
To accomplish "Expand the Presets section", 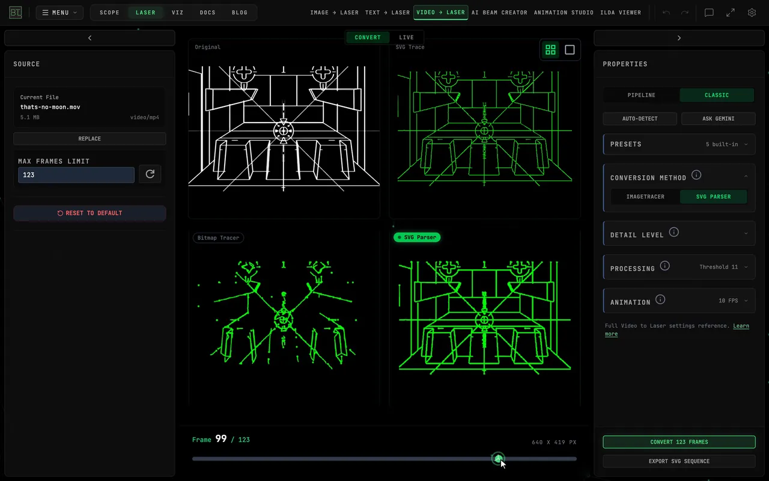I will (679, 144).
